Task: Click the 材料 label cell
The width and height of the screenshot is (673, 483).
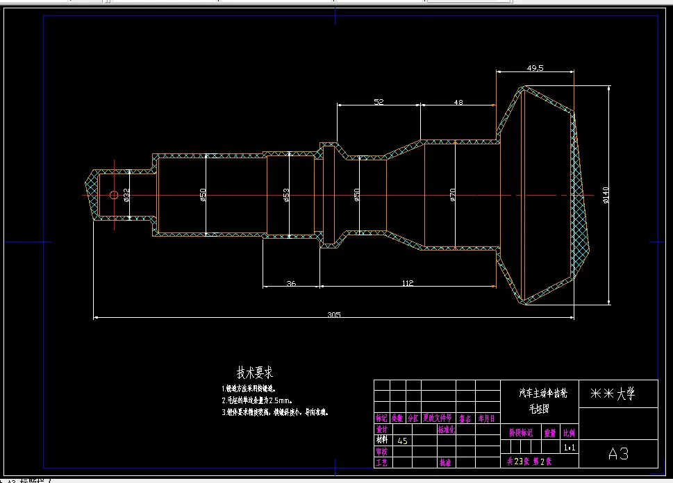Action: [382, 440]
